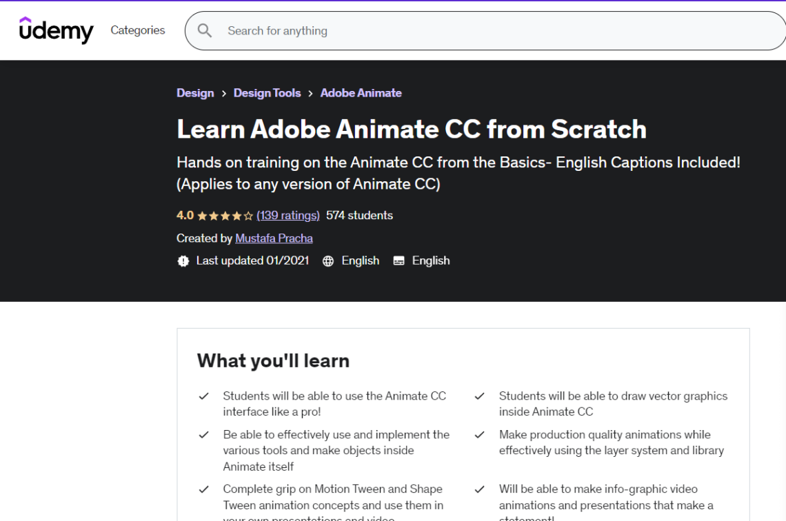Open the Categories menu
Viewport: 786px width, 521px height.
coord(137,30)
